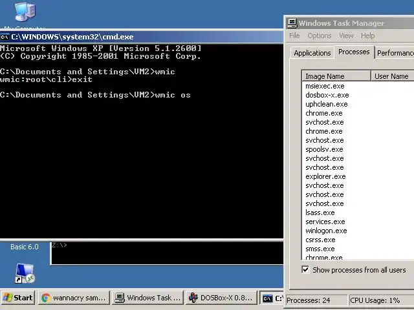Click the 'wmic os' command line in cmd
This screenshot has height=310, width=414.
click(95, 95)
